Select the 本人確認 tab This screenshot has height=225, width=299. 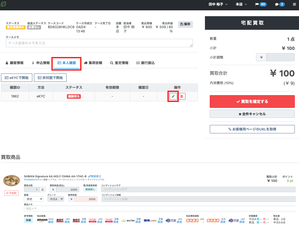tap(67, 63)
